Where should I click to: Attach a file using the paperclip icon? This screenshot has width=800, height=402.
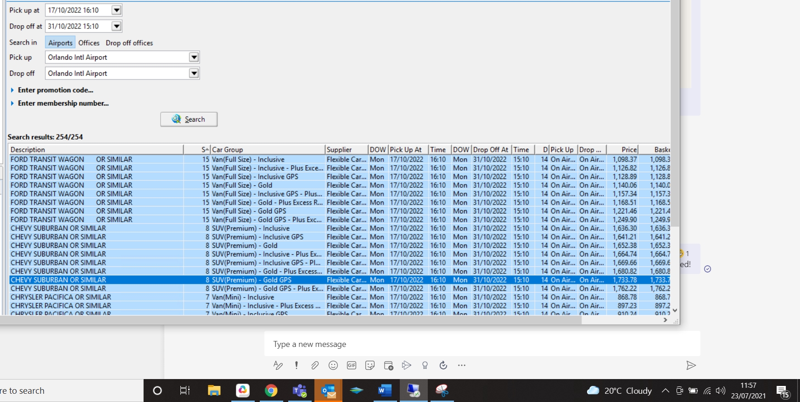(315, 365)
